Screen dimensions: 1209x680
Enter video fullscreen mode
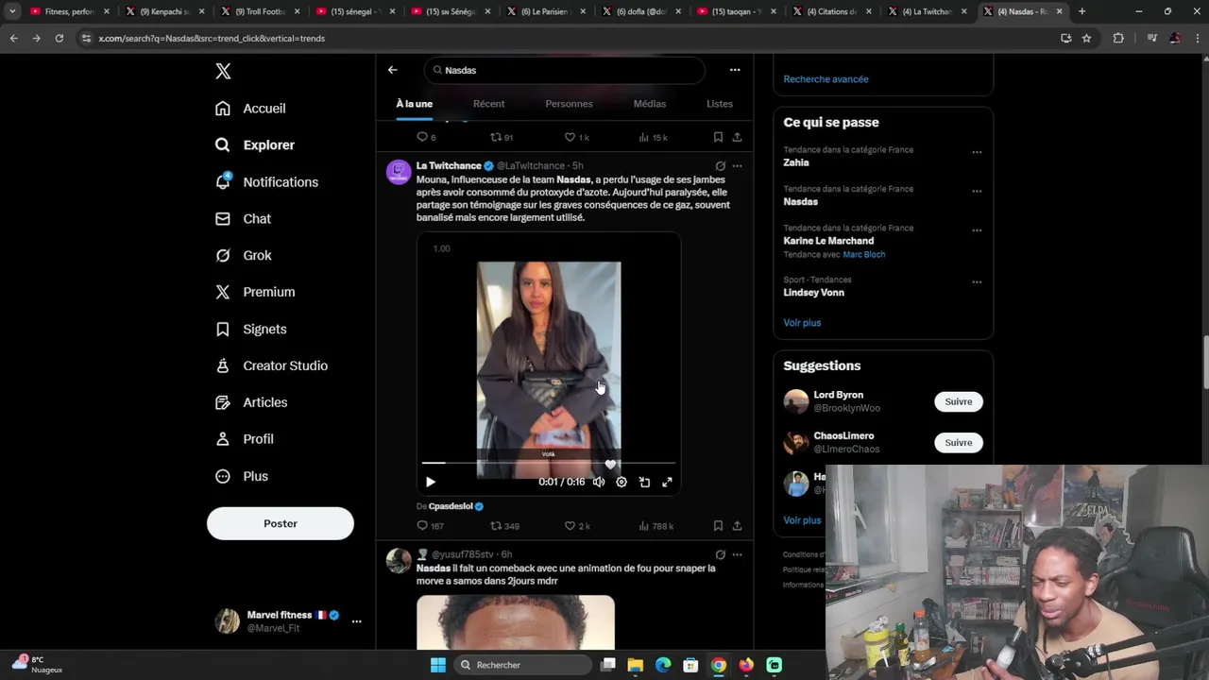[x=667, y=483]
